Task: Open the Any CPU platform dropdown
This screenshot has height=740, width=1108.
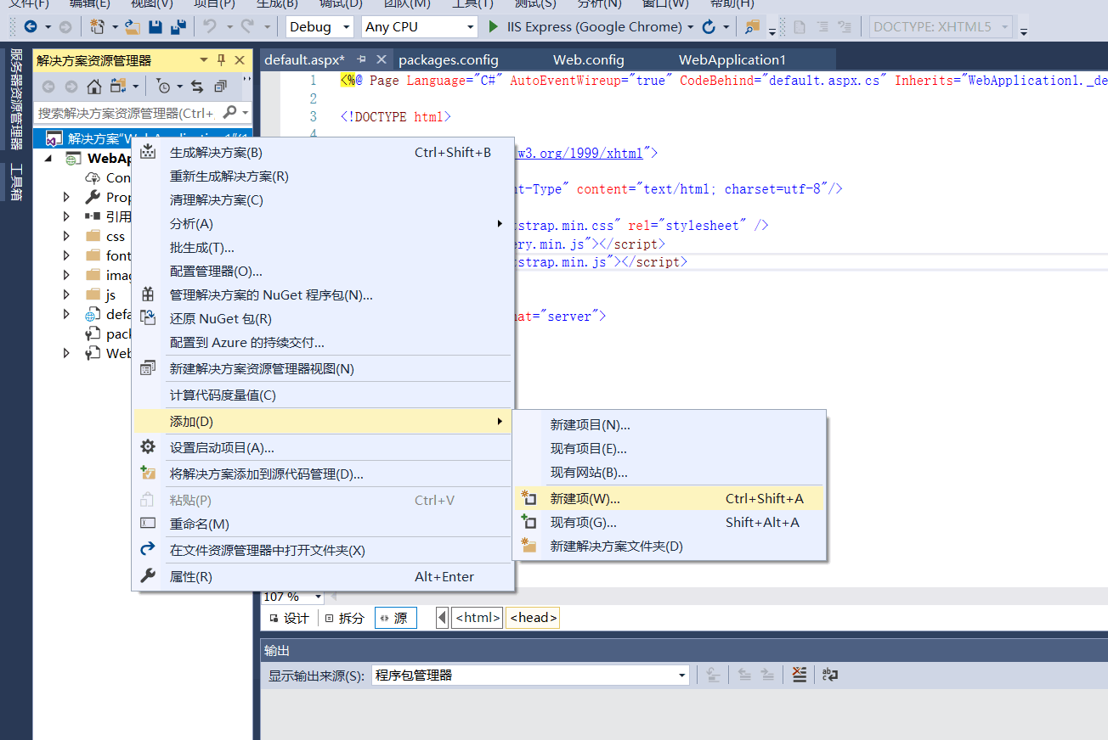Action: pyautogui.click(x=470, y=27)
